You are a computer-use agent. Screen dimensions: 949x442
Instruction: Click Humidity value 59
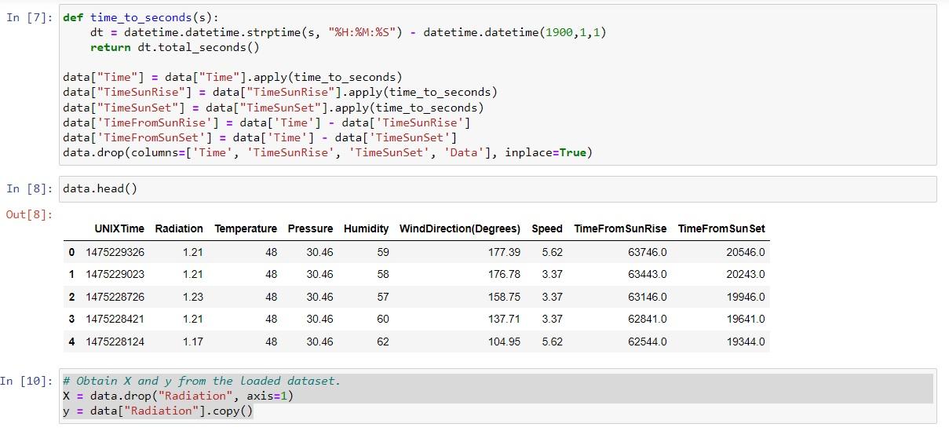tap(382, 252)
